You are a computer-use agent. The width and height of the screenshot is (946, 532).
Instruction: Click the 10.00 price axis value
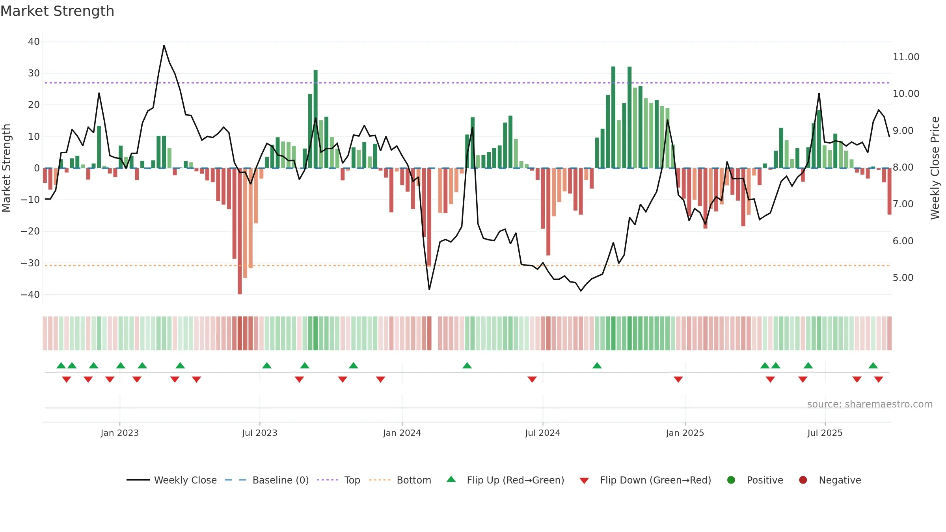906,94
